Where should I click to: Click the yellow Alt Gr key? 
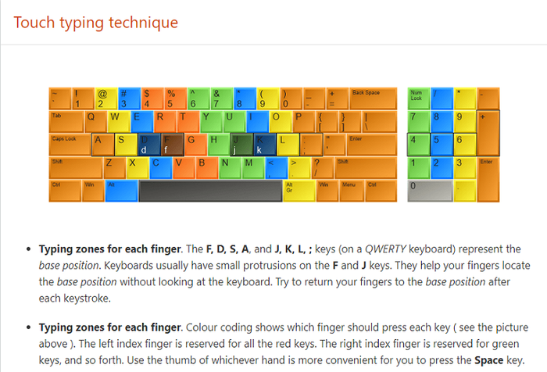point(299,191)
